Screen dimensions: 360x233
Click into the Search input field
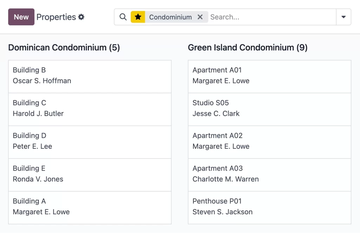tap(271, 17)
